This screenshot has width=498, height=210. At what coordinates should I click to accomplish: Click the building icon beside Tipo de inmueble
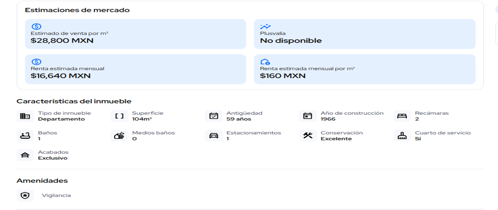coord(25,116)
